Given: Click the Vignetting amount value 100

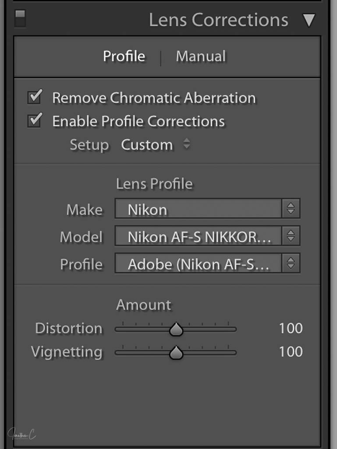Looking at the screenshot, I should coord(291,352).
